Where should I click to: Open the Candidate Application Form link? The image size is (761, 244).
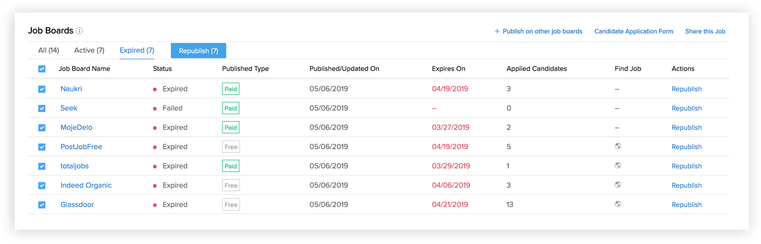(x=634, y=32)
